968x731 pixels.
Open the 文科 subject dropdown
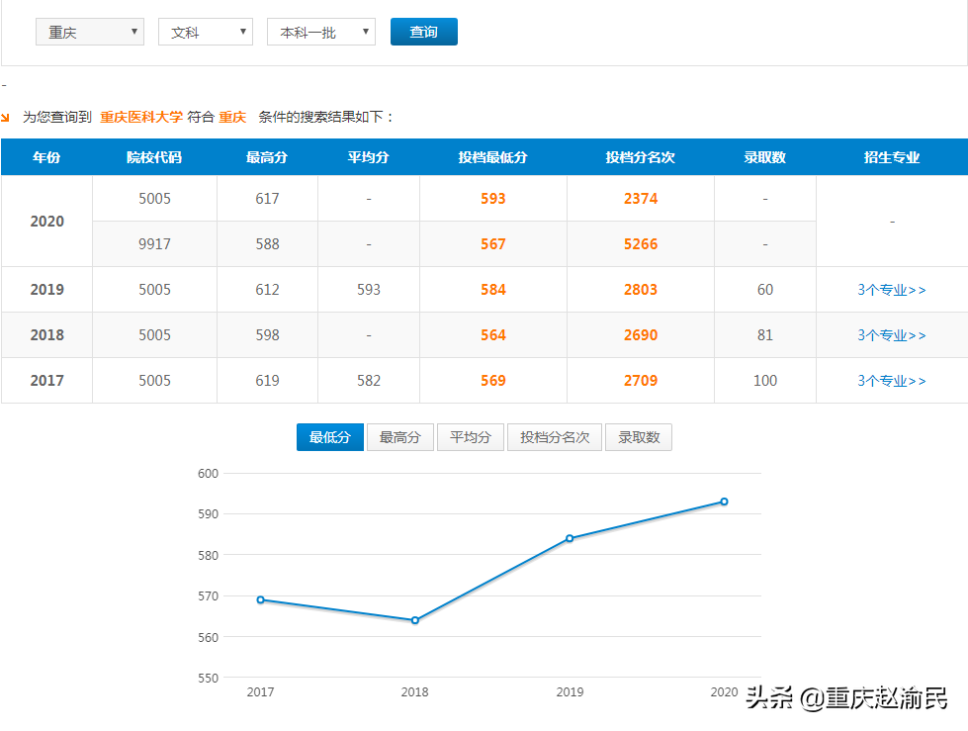(205, 31)
